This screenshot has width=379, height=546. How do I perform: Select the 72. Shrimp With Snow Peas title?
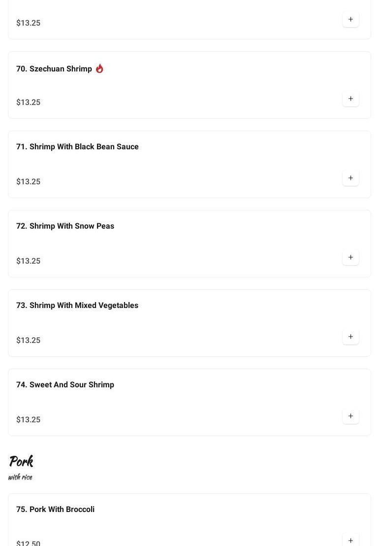(65, 226)
